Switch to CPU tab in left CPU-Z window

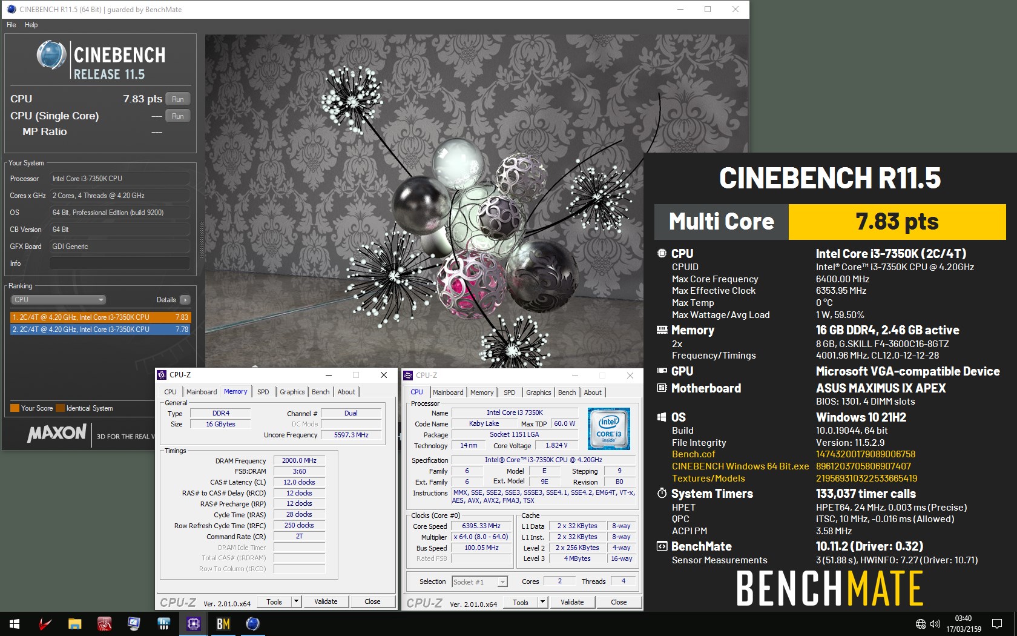pos(171,392)
